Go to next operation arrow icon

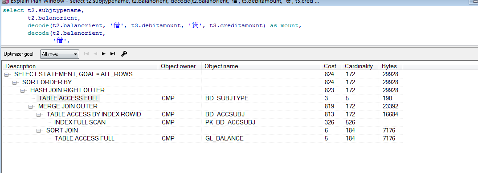pyautogui.click(x=104, y=54)
